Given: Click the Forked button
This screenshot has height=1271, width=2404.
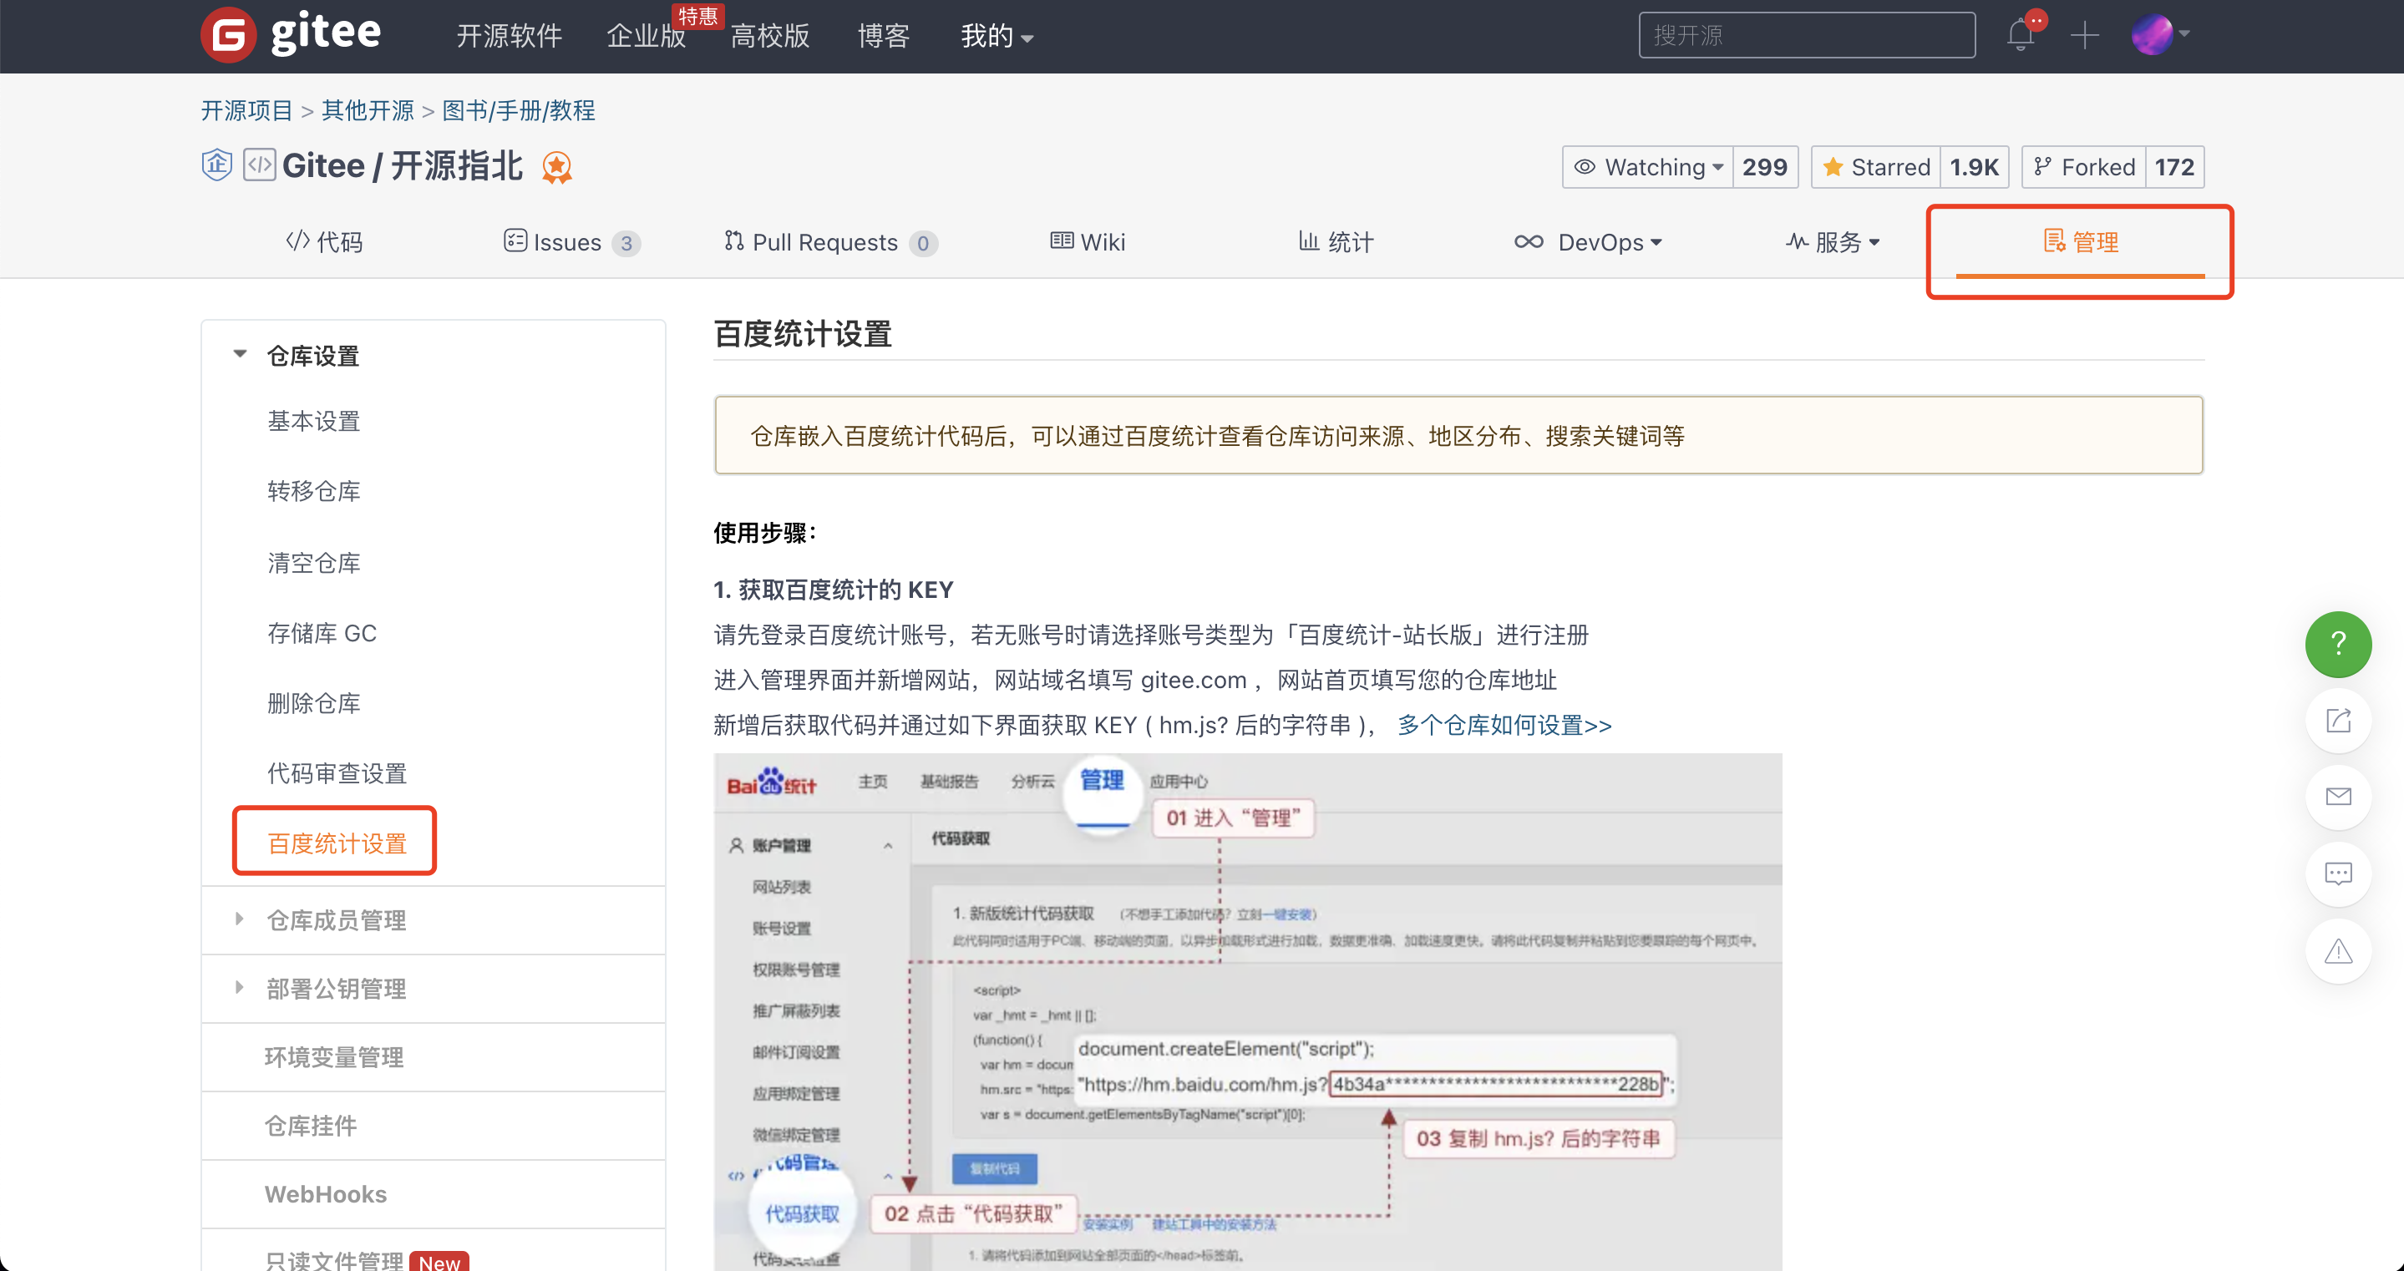Looking at the screenshot, I should pos(2084,167).
